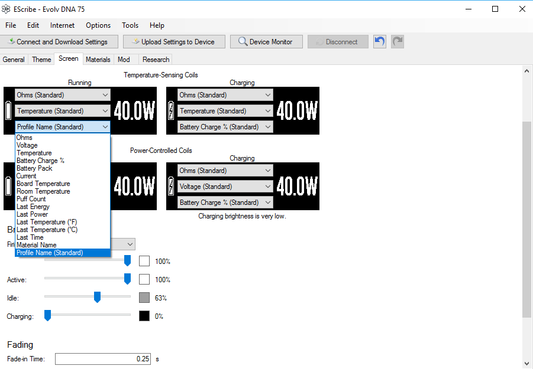This screenshot has height=369, width=533.
Task: Click the battery icon in Running preview
Action: click(x=8, y=111)
